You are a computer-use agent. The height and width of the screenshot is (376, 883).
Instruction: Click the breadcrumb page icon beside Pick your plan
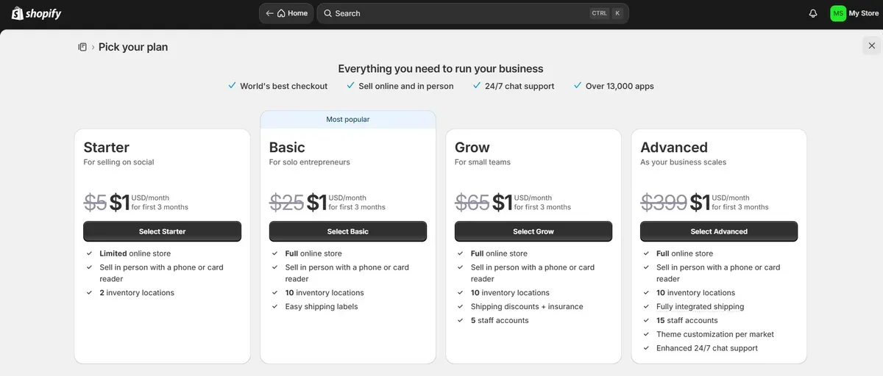pos(82,47)
